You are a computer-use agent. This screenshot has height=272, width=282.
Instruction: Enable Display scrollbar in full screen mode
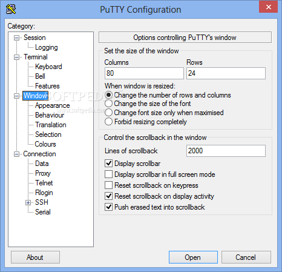click(x=109, y=174)
